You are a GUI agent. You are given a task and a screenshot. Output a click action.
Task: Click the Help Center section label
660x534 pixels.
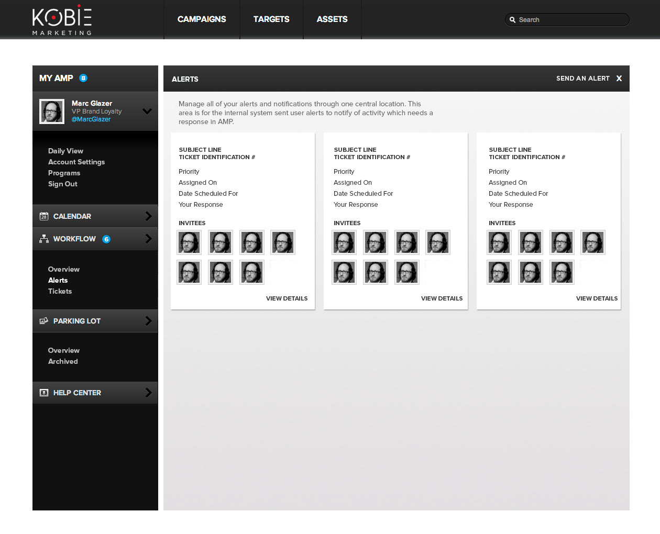click(x=77, y=393)
